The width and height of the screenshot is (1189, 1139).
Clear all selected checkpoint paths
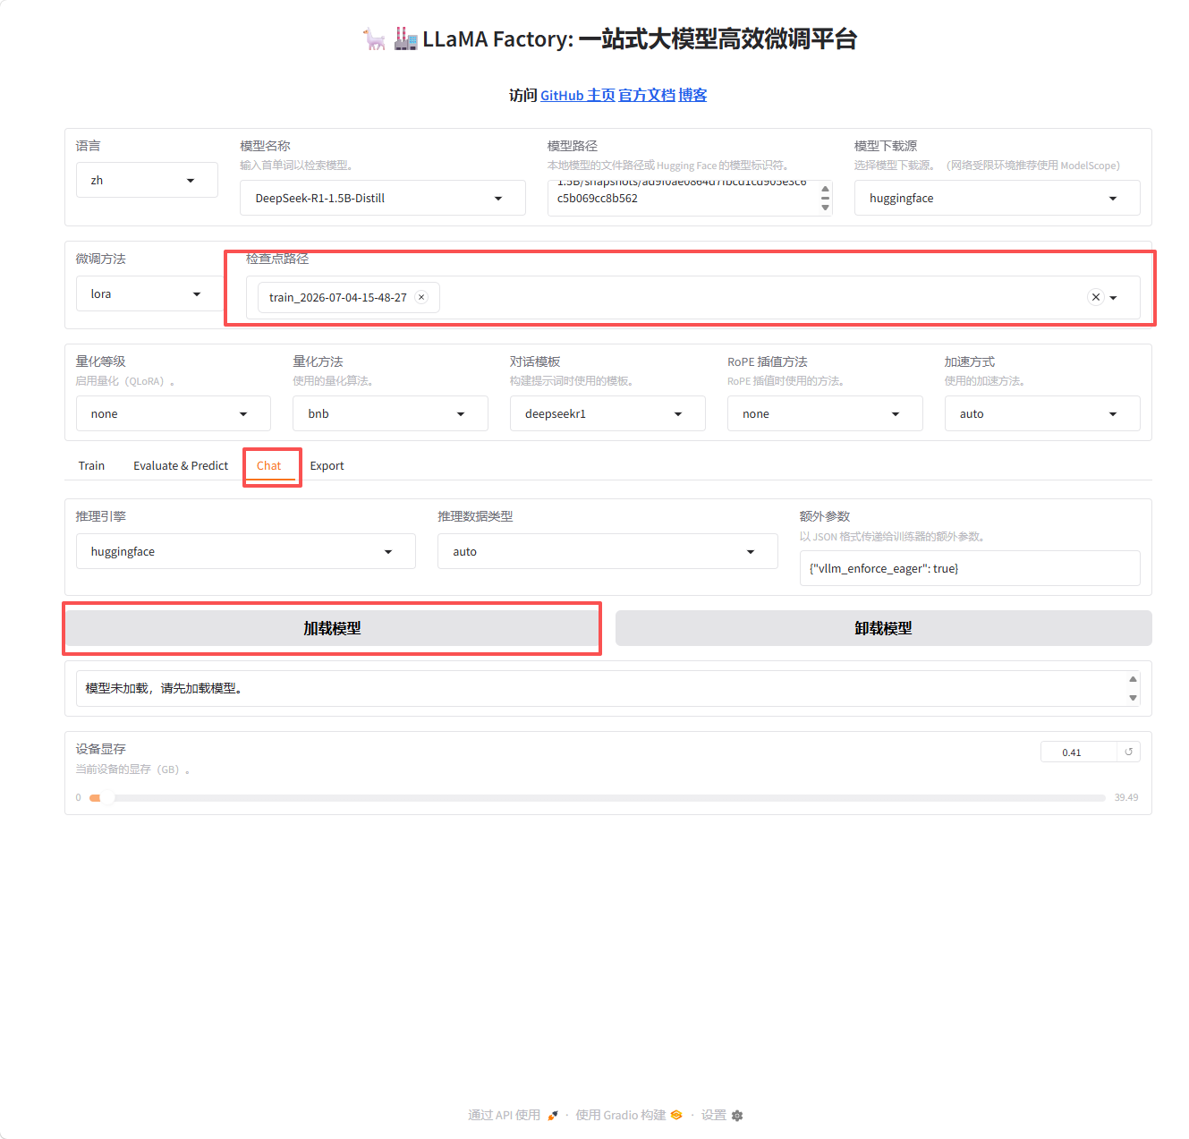click(1096, 297)
